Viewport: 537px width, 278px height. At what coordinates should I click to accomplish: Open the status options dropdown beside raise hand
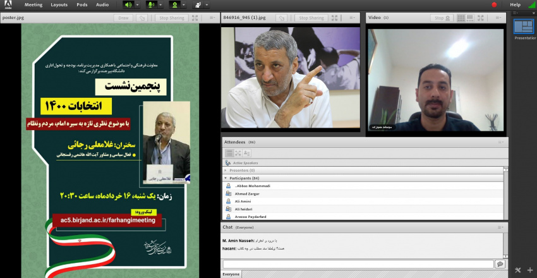point(207,5)
